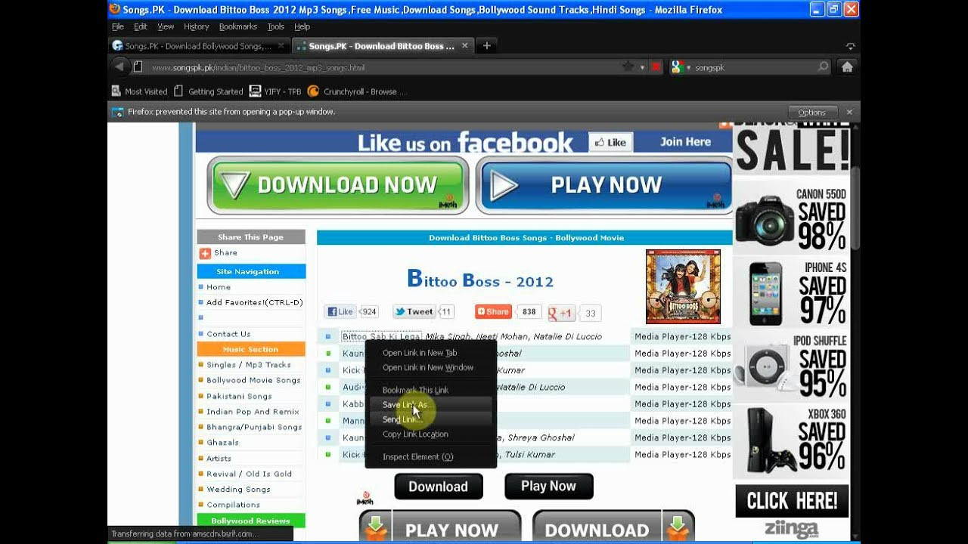Image resolution: width=968 pixels, height=544 pixels.
Task: Open Bollywood Movie Songs sidebar link
Action: [x=253, y=381]
